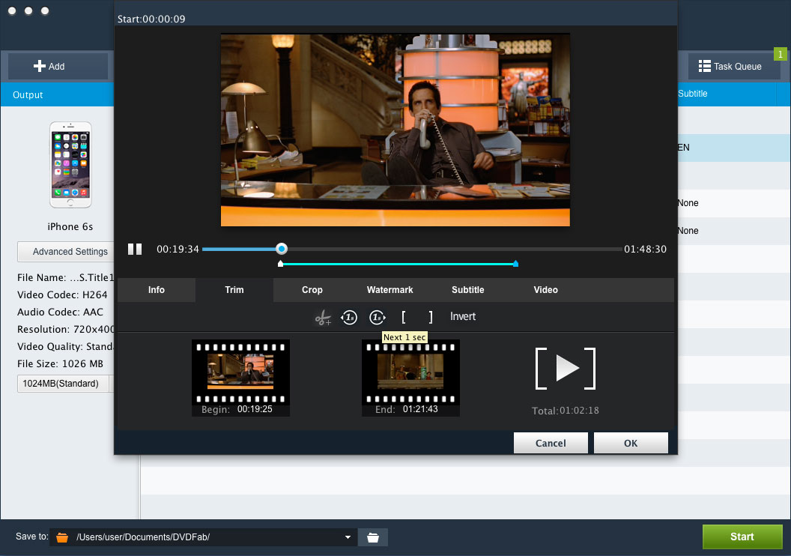Switch to the Video tab
The image size is (791, 556).
tap(545, 289)
